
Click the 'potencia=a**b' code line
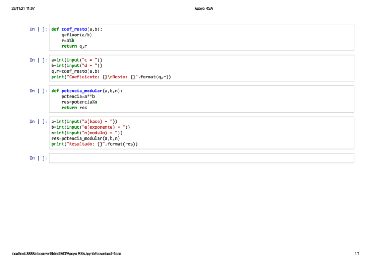(x=78, y=97)
